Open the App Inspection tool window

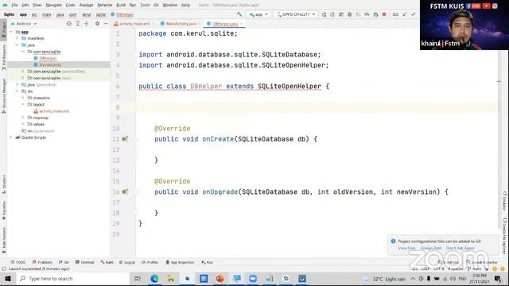pos(180,262)
